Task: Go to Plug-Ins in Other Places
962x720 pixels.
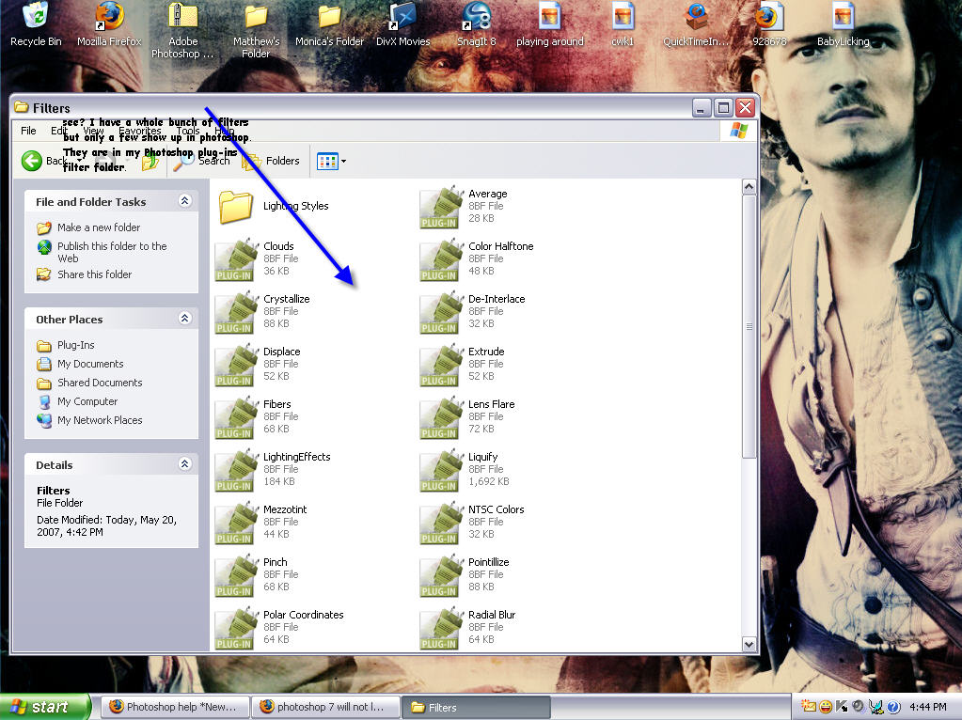Action: click(66, 345)
